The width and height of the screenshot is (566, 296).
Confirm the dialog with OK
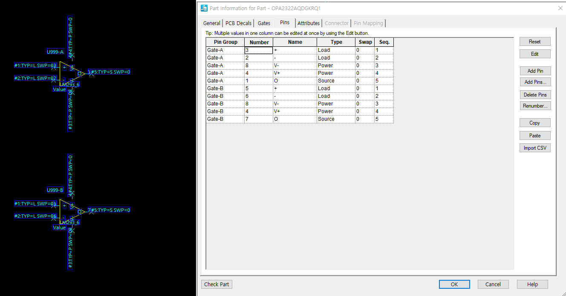454,285
